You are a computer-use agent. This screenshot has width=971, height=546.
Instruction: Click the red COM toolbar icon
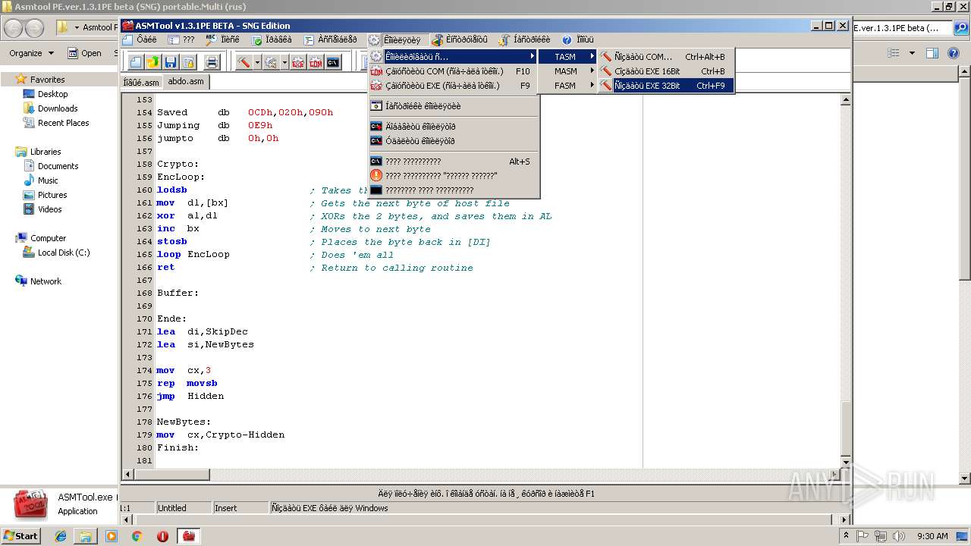coord(316,62)
